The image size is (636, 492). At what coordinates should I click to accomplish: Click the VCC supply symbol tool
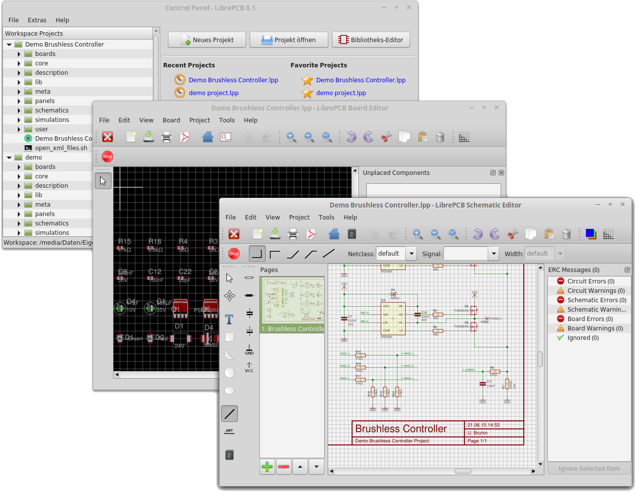(x=249, y=367)
